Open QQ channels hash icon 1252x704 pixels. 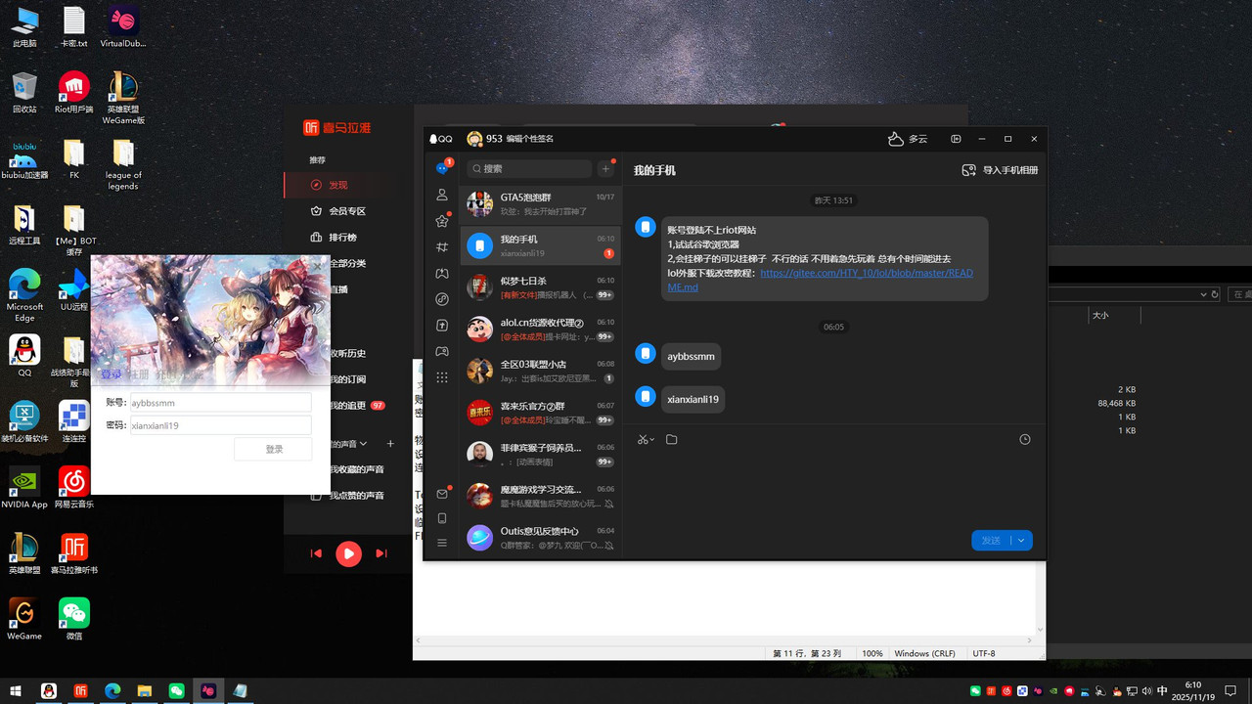442,247
